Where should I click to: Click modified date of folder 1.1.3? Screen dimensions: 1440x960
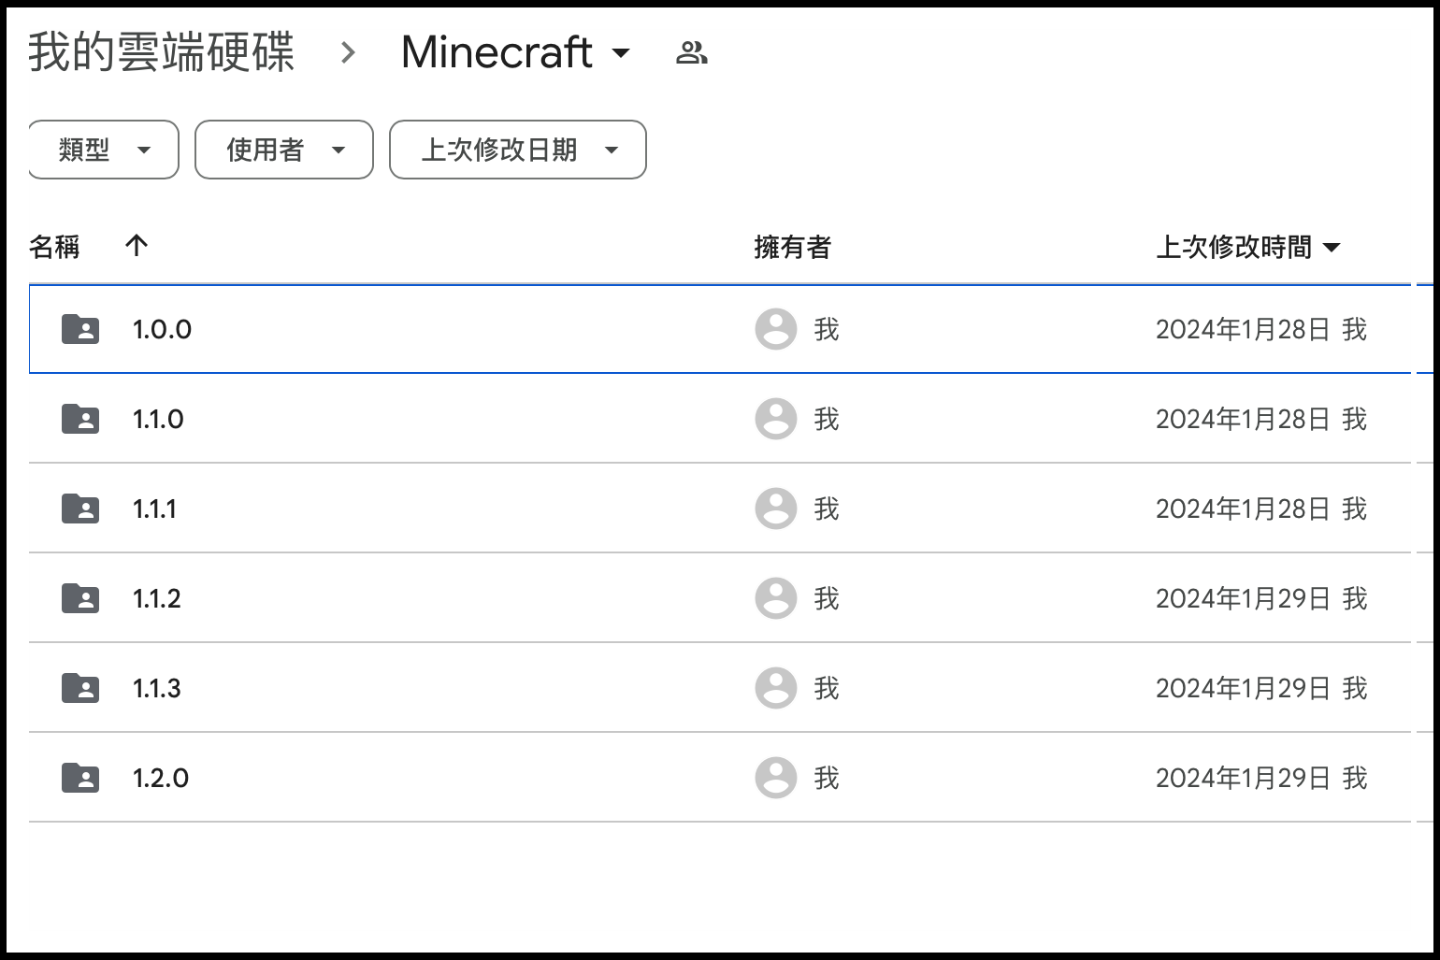(x=1243, y=688)
